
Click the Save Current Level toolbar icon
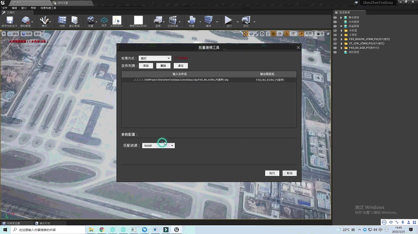9,20
